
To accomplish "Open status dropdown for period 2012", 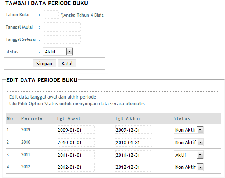I will pyautogui.click(x=188, y=167).
